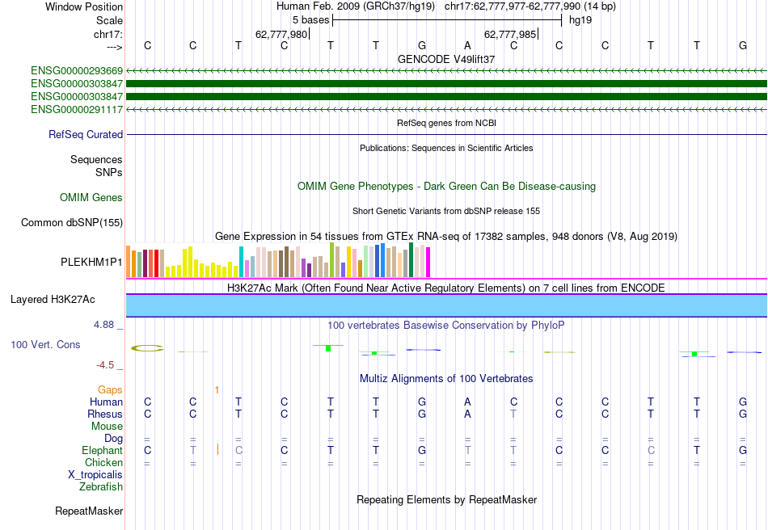Click the GENCODE V49lift37 track title
Viewport: 768px width, 530px height.
click(446, 59)
